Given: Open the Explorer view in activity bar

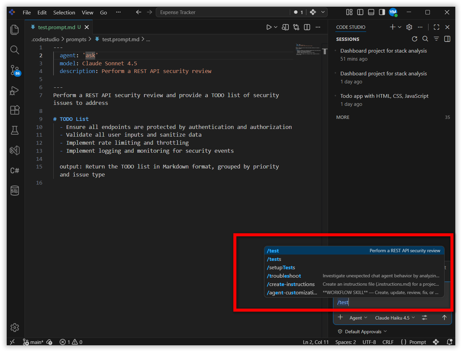Looking at the screenshot, I should point(14,30).
